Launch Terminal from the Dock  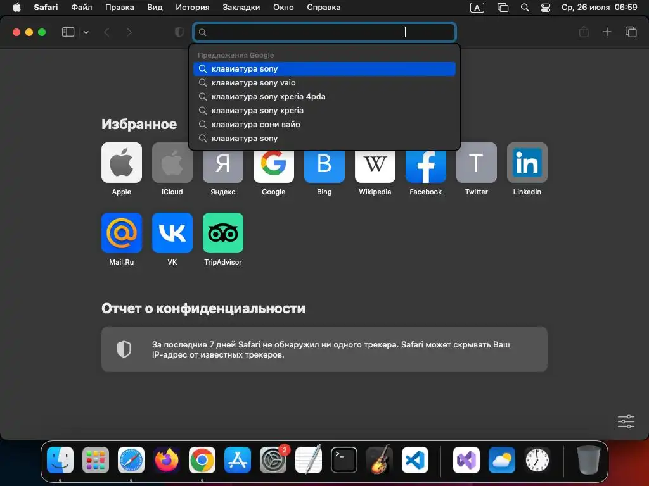[x=344, y=459]
